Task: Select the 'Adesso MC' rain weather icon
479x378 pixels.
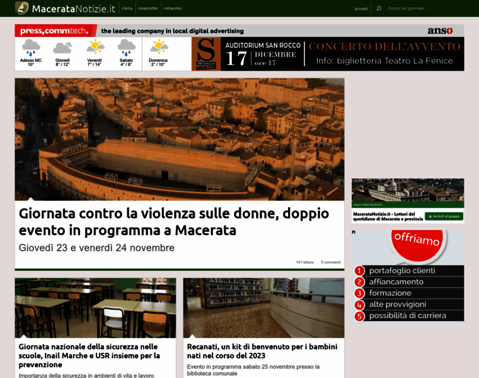Action: point(31,48)
